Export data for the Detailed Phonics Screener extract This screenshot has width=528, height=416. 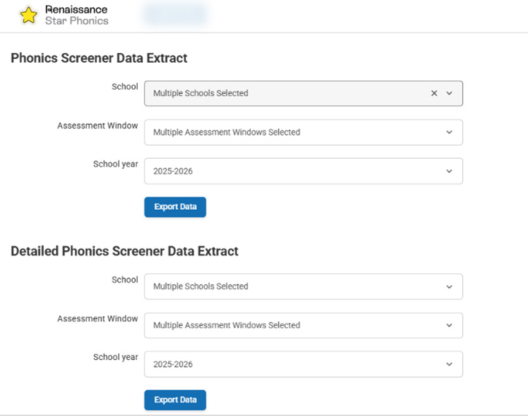[175, 400]
